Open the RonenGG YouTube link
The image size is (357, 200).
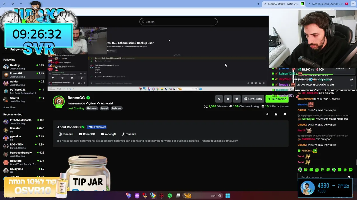[87, 134]
